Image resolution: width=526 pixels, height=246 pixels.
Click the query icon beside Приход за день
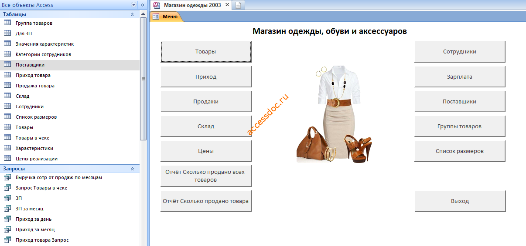point(7,219)
